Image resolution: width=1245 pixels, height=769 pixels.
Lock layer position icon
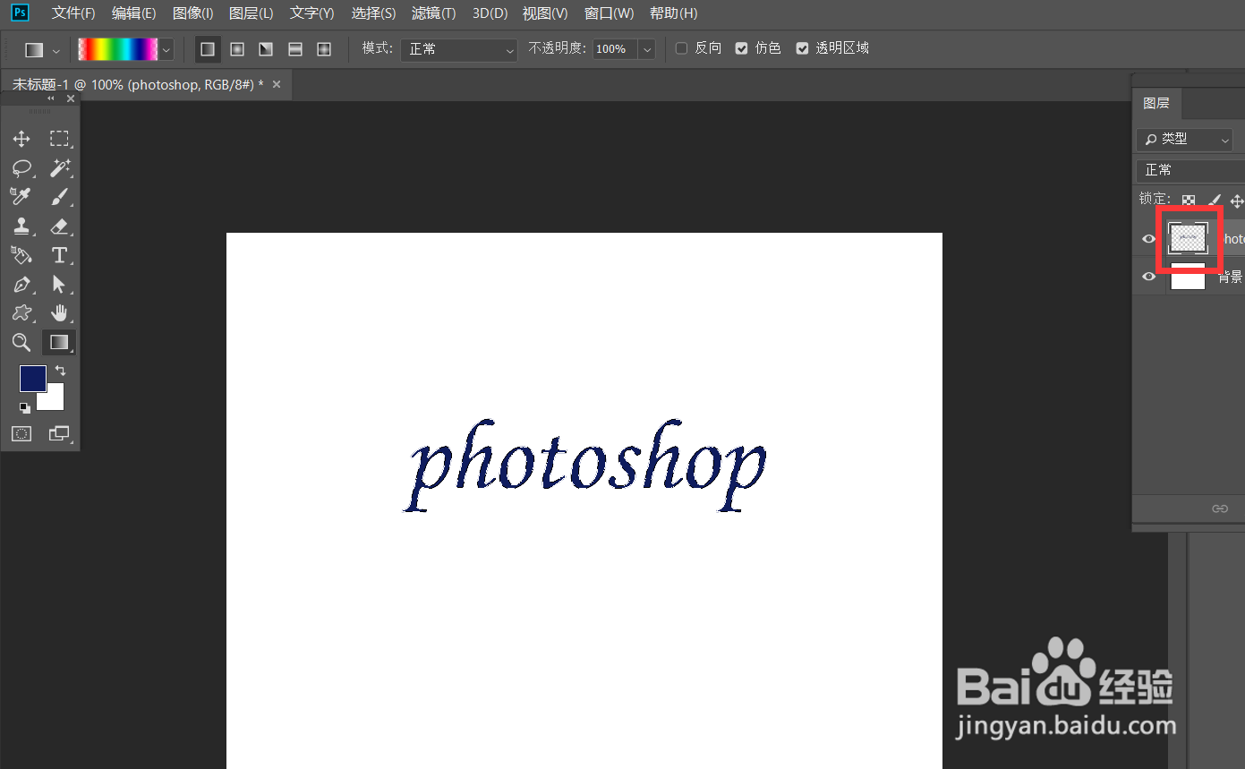[x=1238, y=201]
